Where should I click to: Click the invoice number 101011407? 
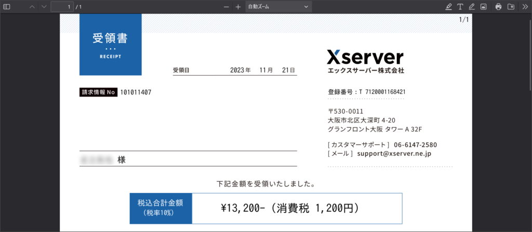click(x=136, y=92)
